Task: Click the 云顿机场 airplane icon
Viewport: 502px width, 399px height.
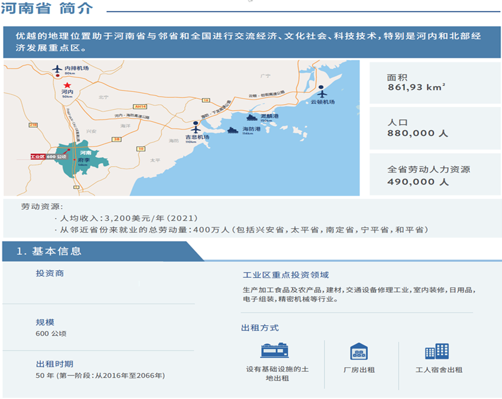Action: click(321, 92)
